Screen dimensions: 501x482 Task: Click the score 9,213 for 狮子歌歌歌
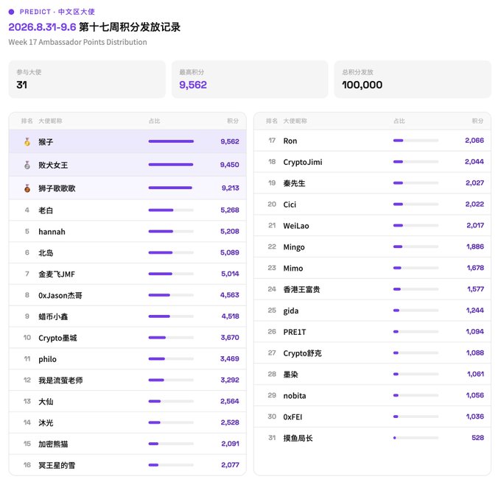click(x=231, y=188)
